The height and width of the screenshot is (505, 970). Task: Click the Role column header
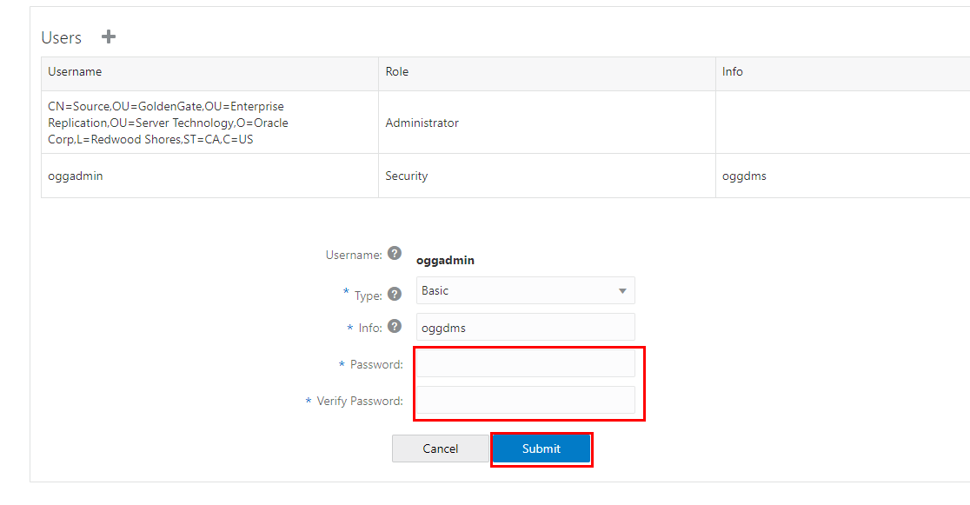click(x=397, y=72)
